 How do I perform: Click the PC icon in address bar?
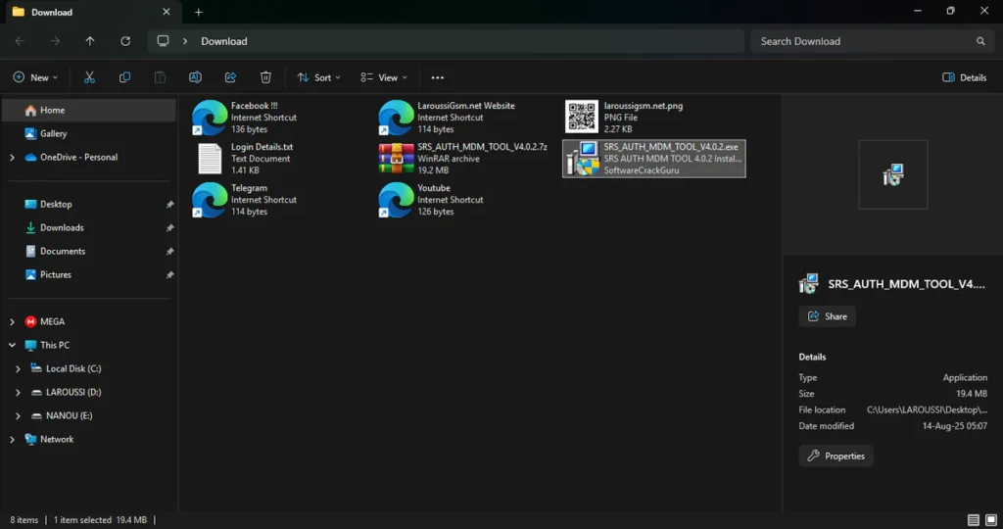(x=164, y=41)
